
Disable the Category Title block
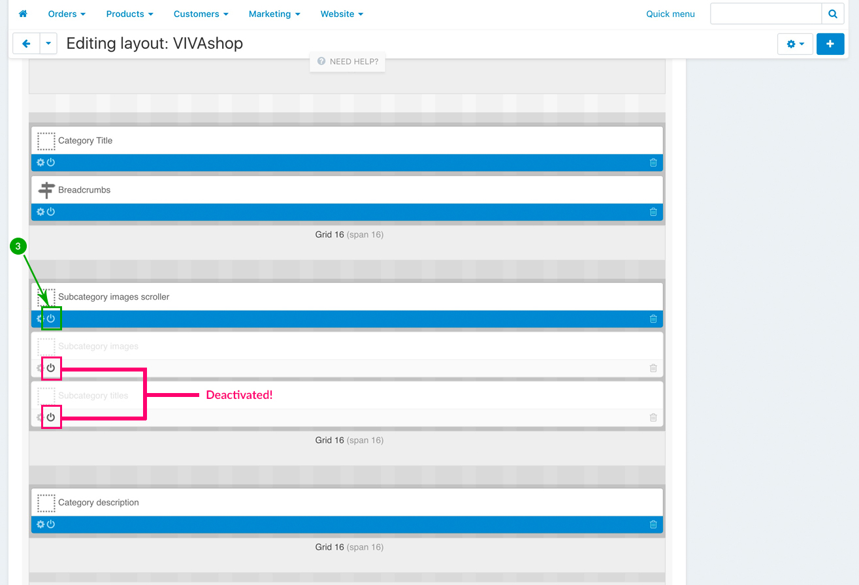(51, 163)
